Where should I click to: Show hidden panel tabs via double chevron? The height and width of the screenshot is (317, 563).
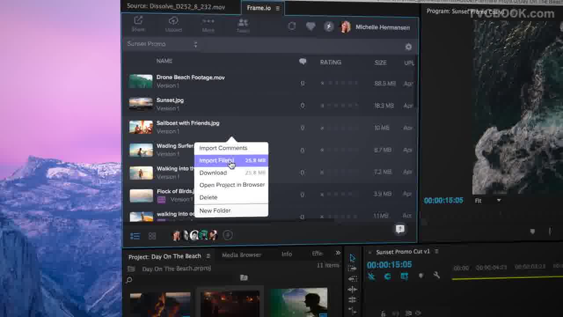tap(338, 253)
